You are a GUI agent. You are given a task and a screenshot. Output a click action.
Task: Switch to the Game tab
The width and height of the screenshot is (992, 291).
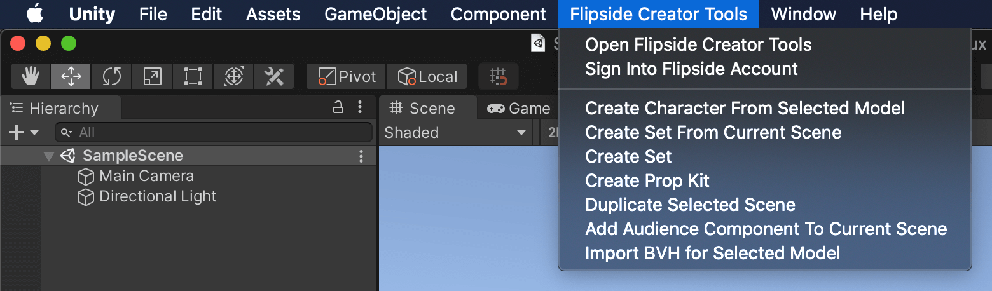518,108
